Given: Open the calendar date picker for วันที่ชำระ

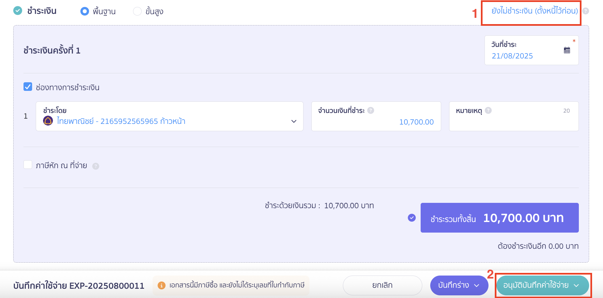Looking at the screenshot, I should click(567, 50).
